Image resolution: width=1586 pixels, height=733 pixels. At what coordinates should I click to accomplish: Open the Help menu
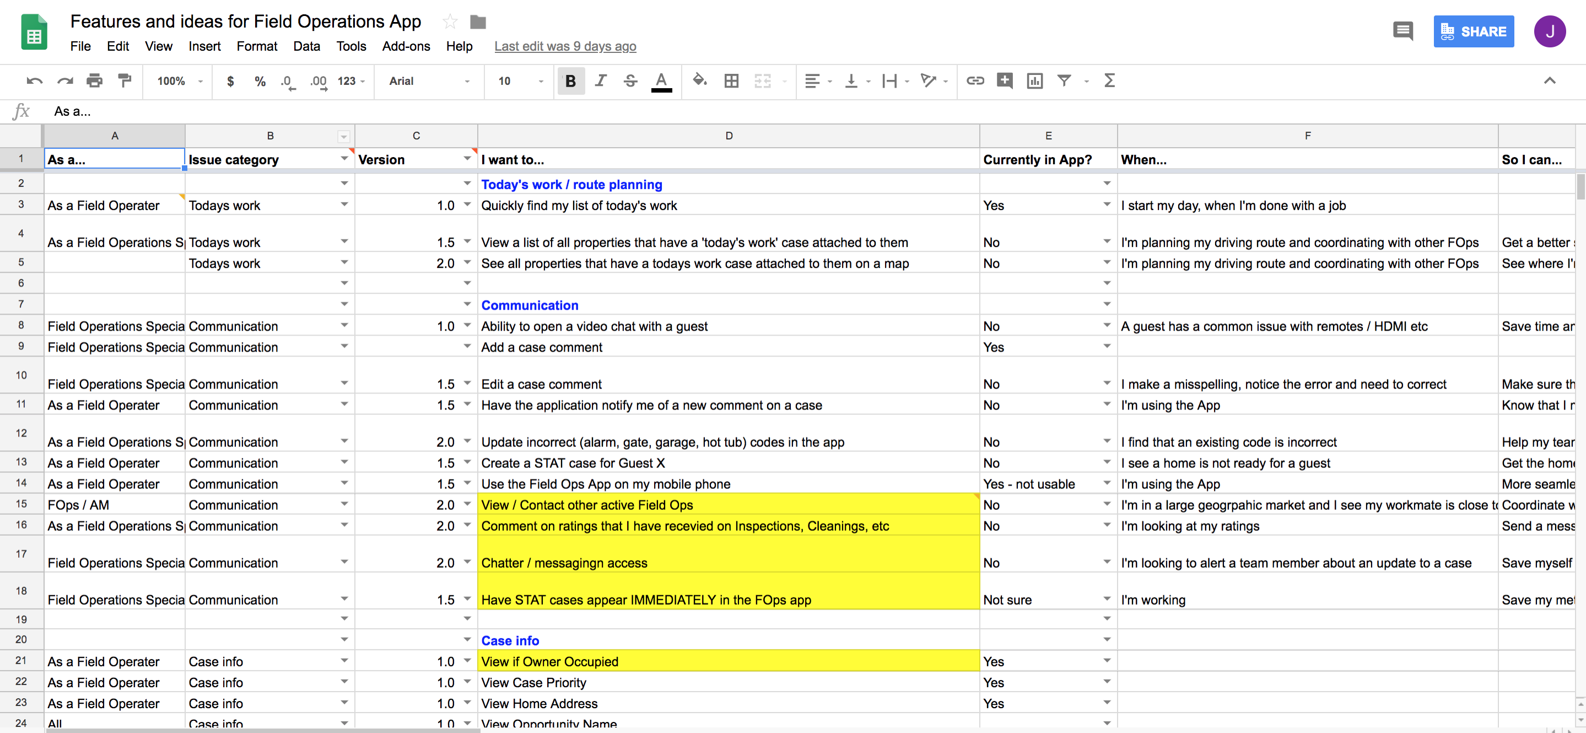click(459, 46)
